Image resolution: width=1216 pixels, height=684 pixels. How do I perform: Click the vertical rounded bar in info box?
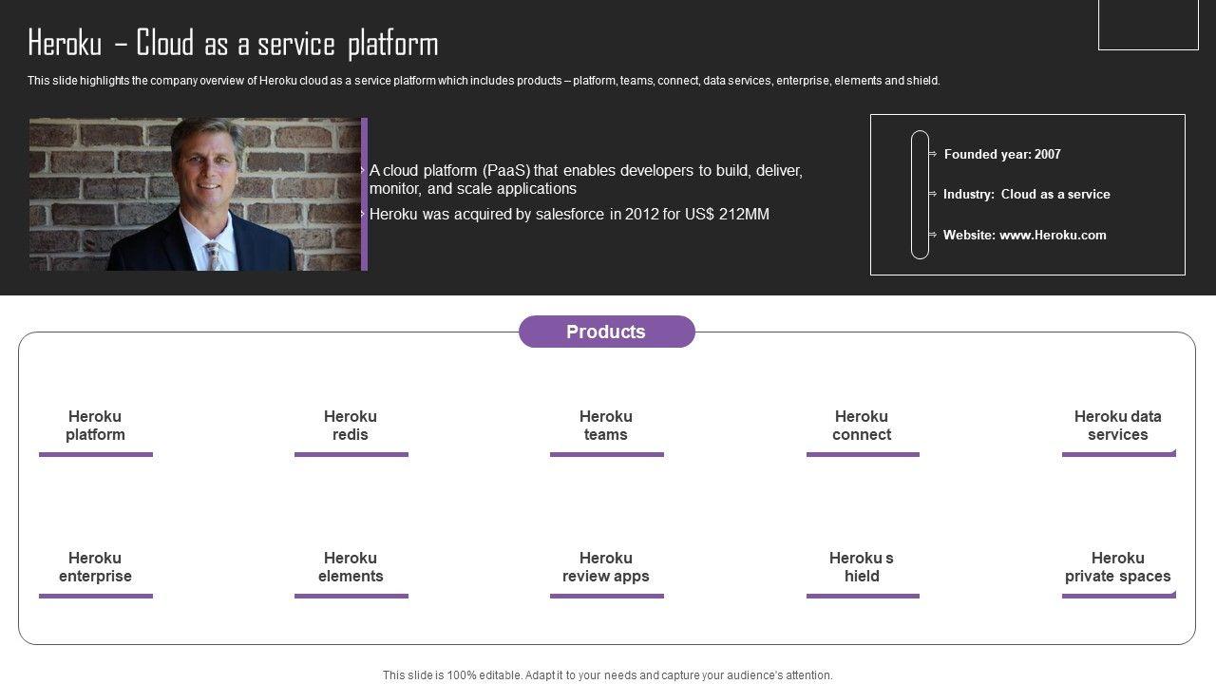pos(920,195)
